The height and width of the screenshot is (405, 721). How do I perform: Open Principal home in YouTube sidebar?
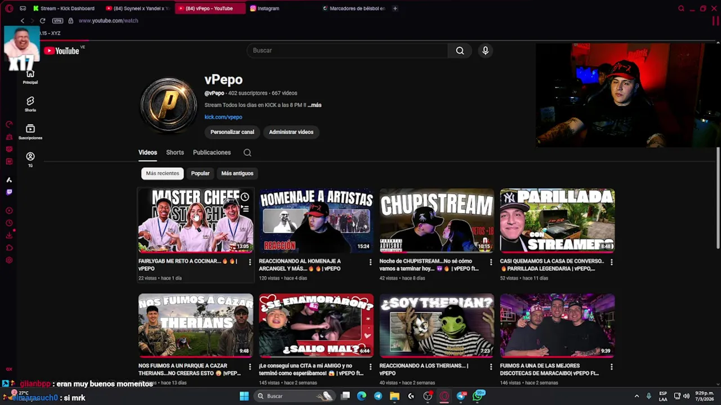click(30, 77)
